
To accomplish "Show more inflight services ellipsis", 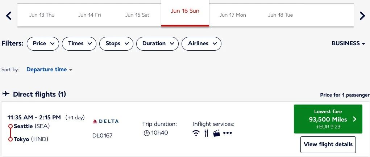I will tap(228, 133).
